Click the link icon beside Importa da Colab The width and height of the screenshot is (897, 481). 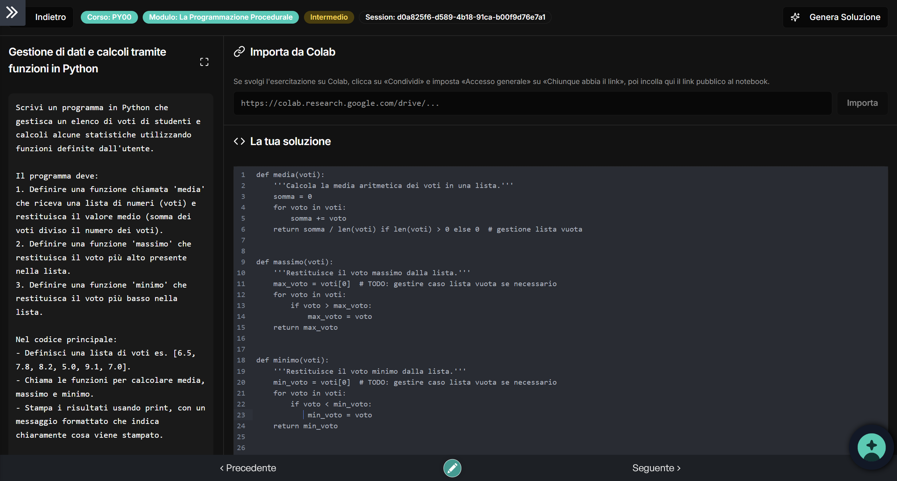click(x=239, y=52)
